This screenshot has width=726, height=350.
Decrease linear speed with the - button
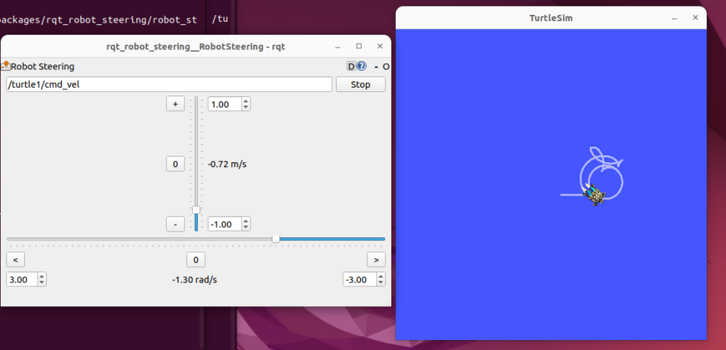tap(175, 224)
